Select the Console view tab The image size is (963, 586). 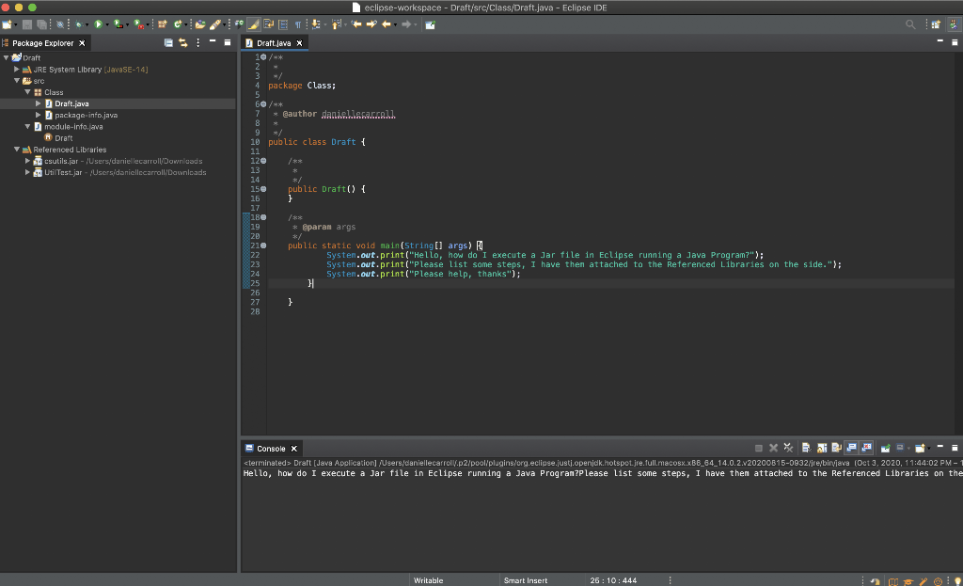point(270,449)
